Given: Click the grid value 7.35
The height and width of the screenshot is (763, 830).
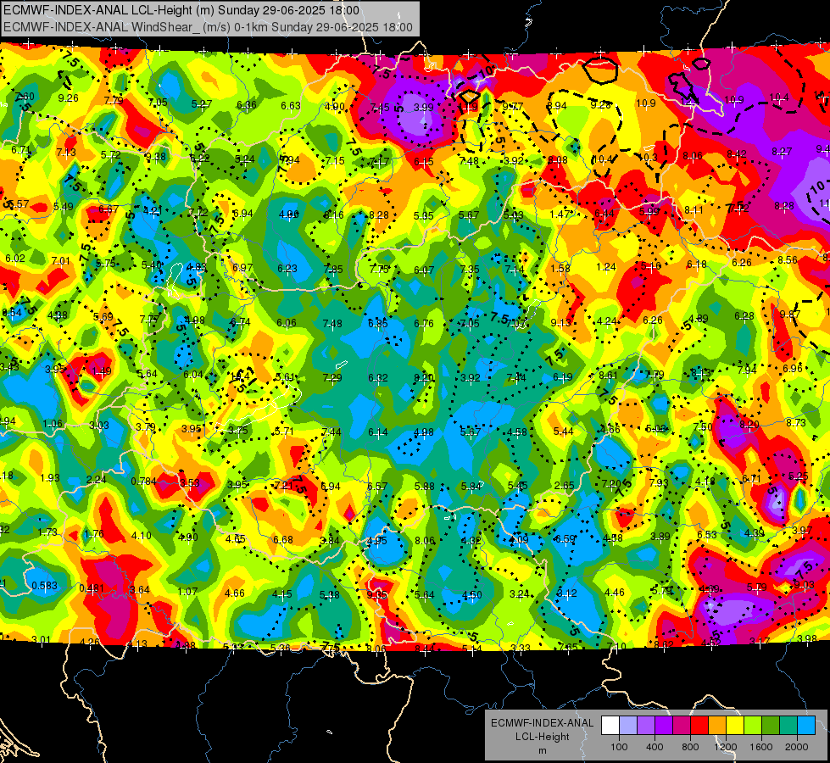Looking at the screenshot, I should (470, 269).
